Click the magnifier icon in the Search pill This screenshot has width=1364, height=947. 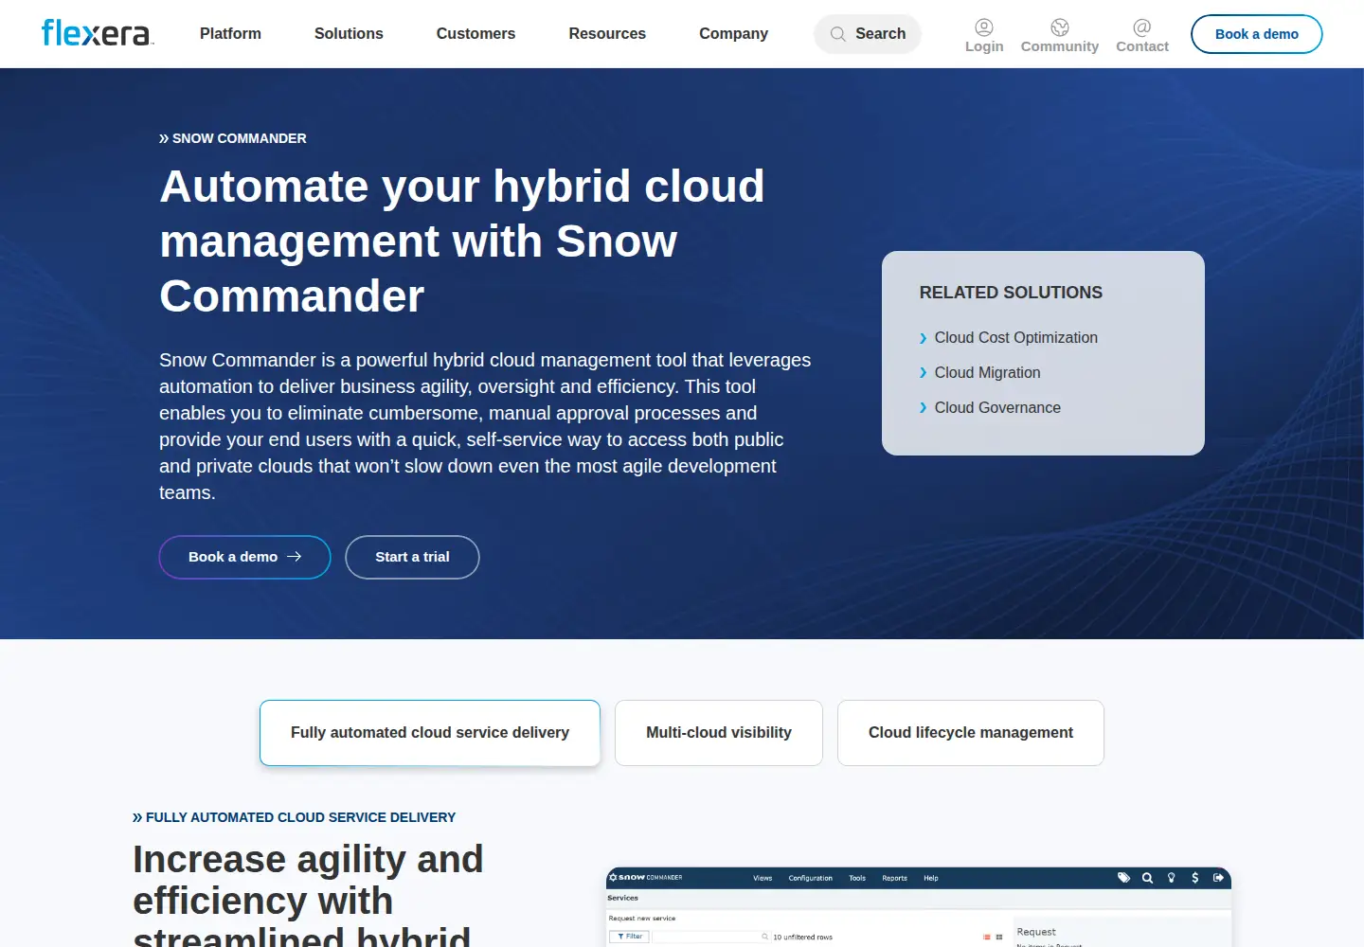[838, 34]
